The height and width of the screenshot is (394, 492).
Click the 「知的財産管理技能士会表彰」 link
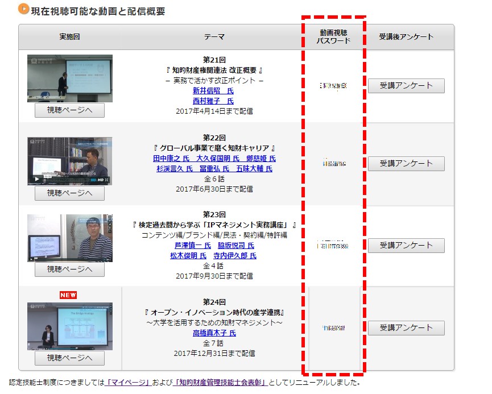(221, 383)
